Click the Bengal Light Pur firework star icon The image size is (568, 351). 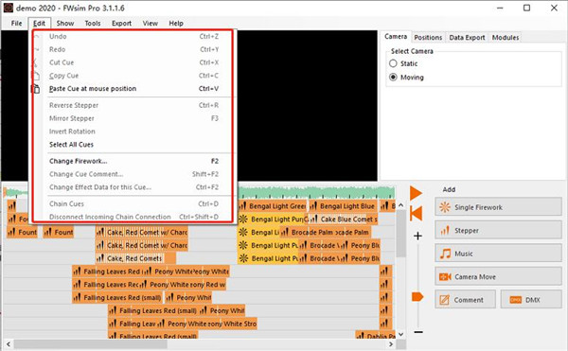coord(243,219)
